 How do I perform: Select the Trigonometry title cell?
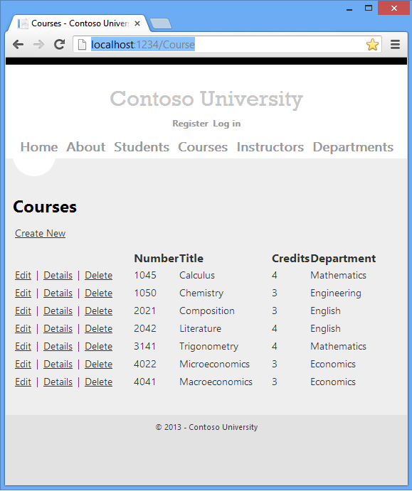[208, 347]
